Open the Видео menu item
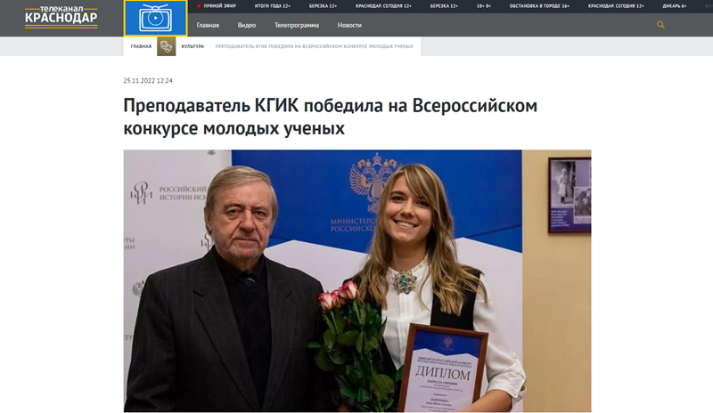Viewport: 713px width, 413px height. click(247, 26)
